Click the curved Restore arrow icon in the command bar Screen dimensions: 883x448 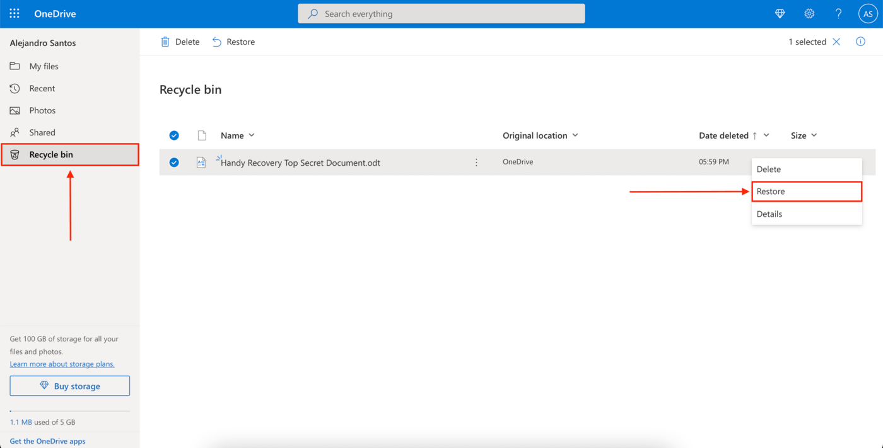pos(217,42)
